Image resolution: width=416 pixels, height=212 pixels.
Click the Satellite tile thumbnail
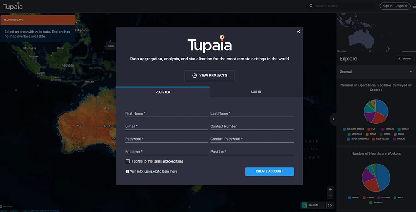pos(304,205)
